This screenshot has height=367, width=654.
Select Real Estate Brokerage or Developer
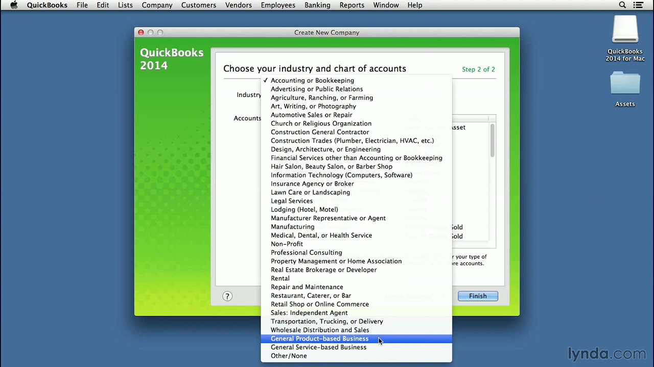(356, 270)
